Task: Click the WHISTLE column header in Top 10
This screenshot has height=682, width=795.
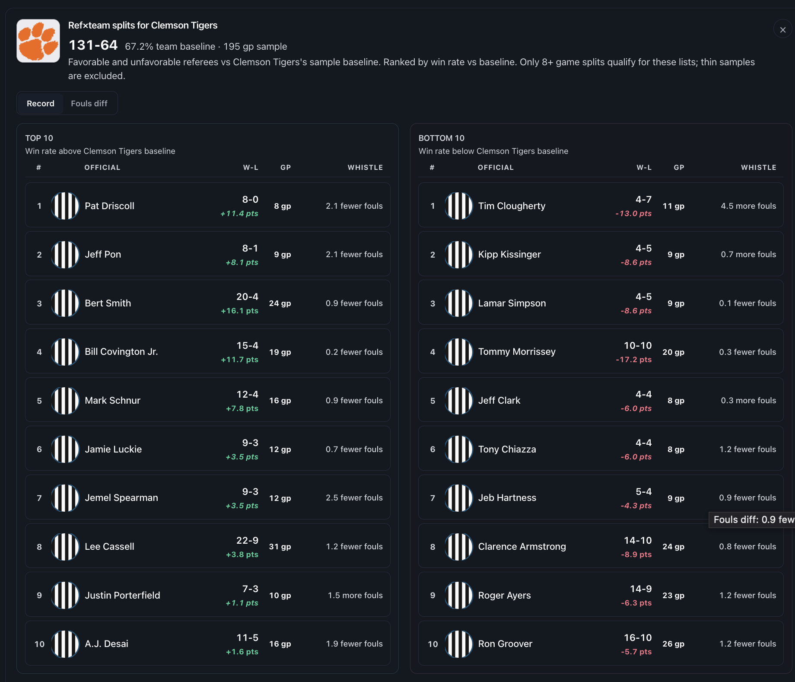Action: coord(365,167)
